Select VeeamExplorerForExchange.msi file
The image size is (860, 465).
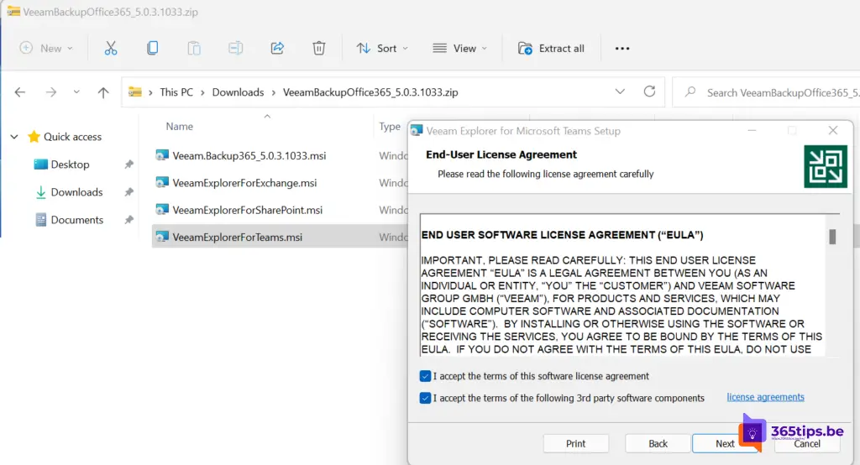[x=244, y=183]
